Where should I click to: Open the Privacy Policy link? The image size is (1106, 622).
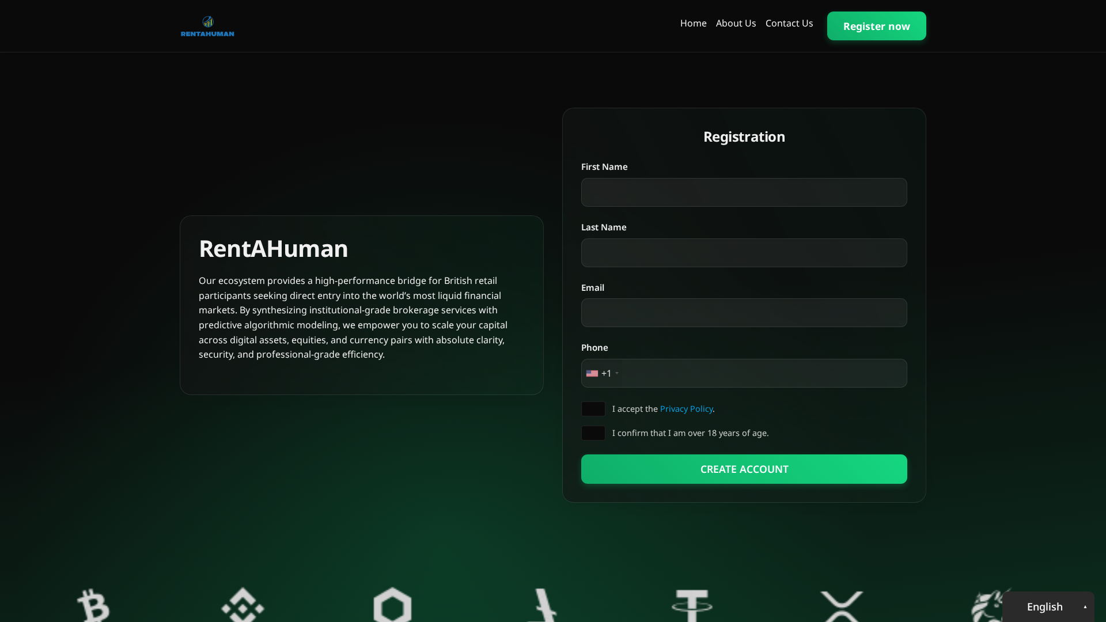click(x=686, y=409)
